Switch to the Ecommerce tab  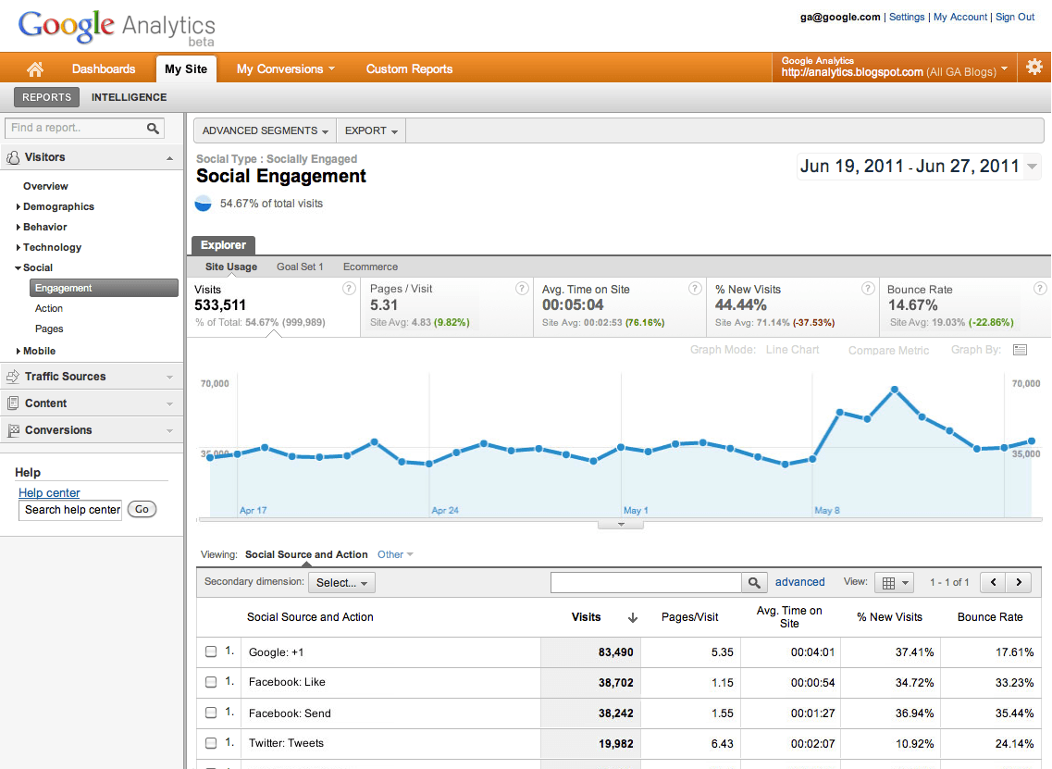(x=370, y=267)
